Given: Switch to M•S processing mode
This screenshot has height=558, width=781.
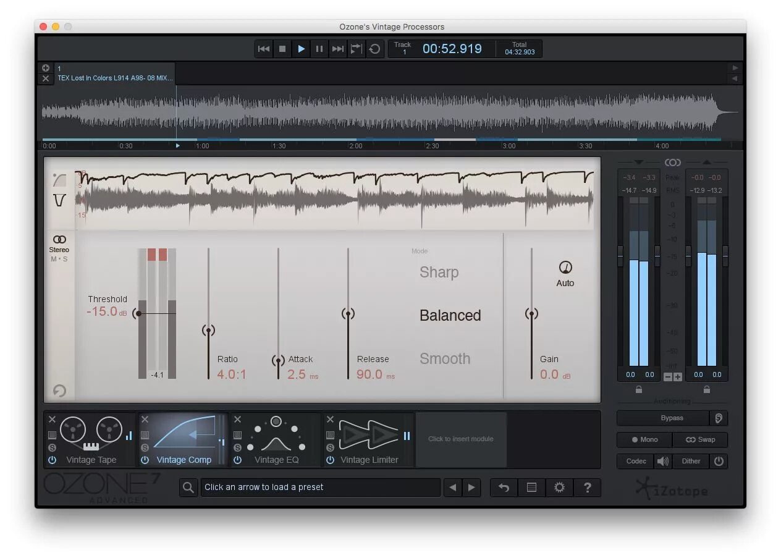Looking at the screenshot, I should coord(59,259).
